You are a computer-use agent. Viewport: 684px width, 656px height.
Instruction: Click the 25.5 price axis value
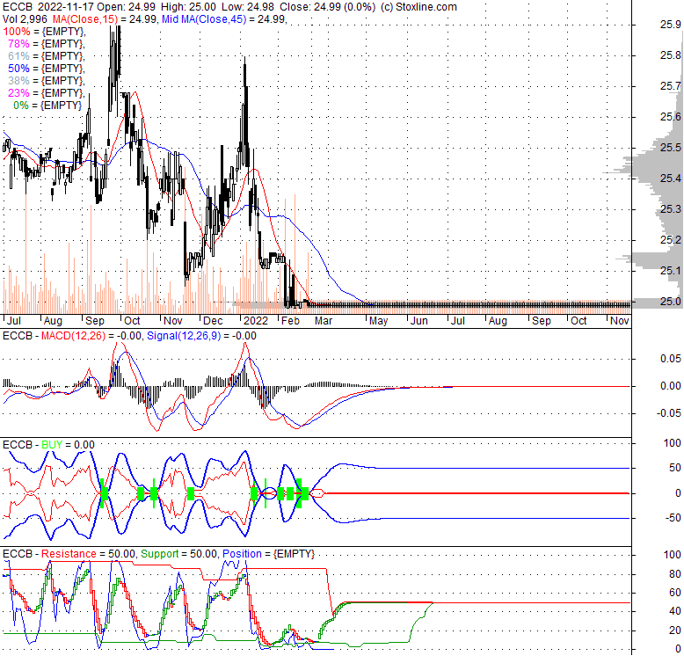(671, 148)
